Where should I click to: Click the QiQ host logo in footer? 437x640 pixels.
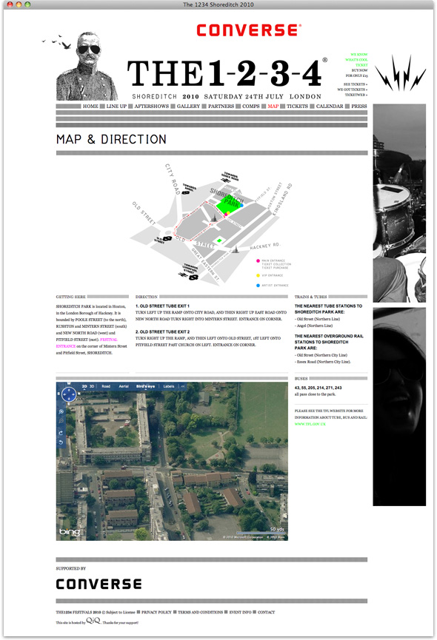pyautogui.click(x=93, y=621)
